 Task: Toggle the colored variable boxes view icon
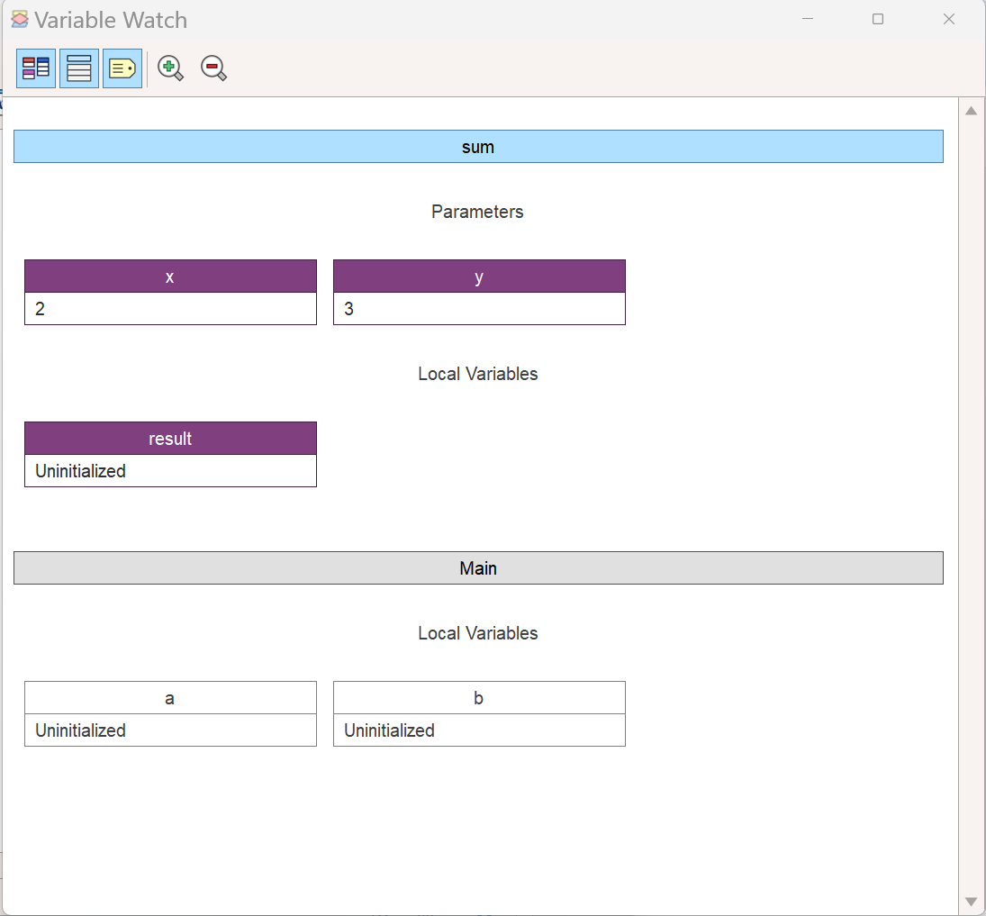coord(36,68)
